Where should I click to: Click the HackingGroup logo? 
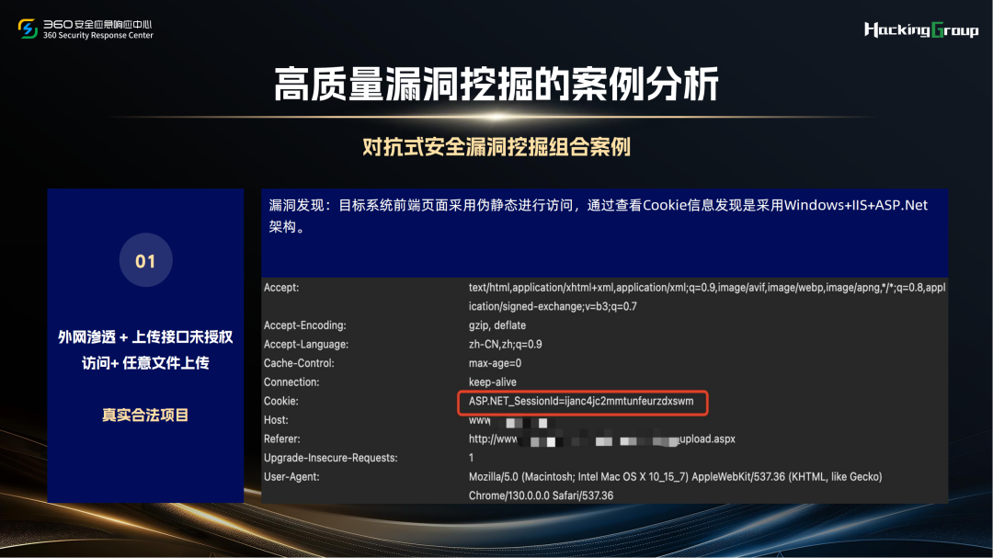coord(920,30)
